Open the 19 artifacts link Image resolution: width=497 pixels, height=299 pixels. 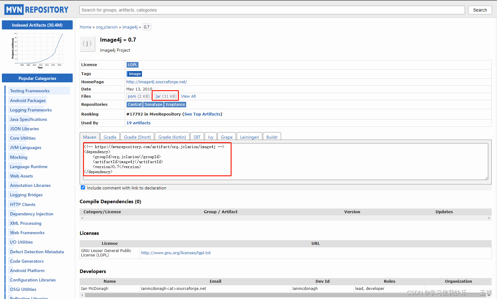[x=139, y=123]
